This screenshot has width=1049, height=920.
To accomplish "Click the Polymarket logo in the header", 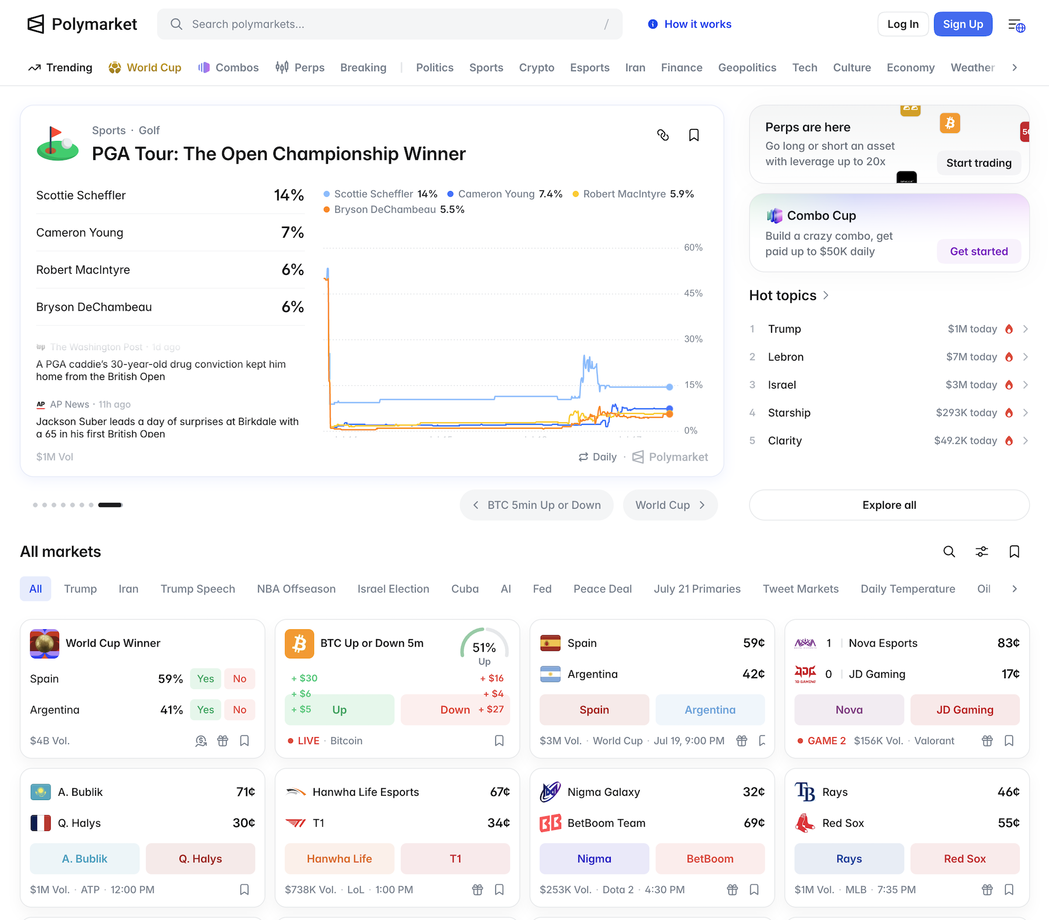I will 82,24.
